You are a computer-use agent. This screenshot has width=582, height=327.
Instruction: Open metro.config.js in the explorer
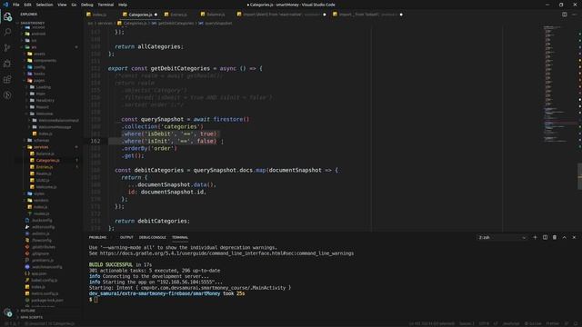[45, 293]
